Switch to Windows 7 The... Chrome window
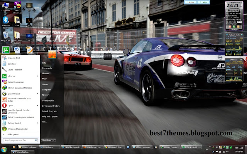 pos(114,147)
